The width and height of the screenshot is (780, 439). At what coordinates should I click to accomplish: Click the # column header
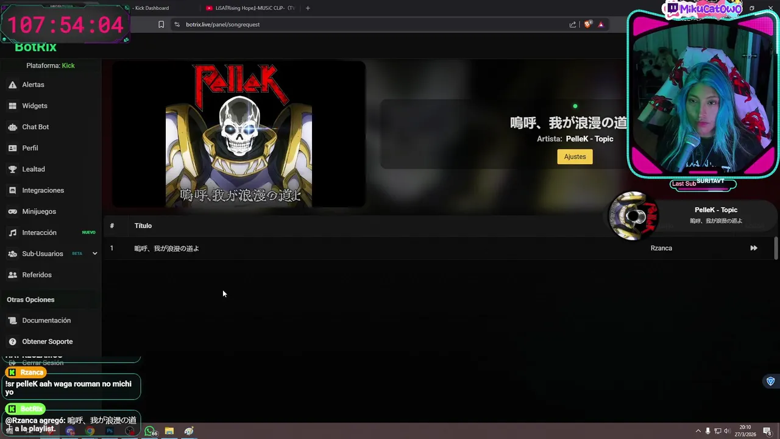pos(112,226)
